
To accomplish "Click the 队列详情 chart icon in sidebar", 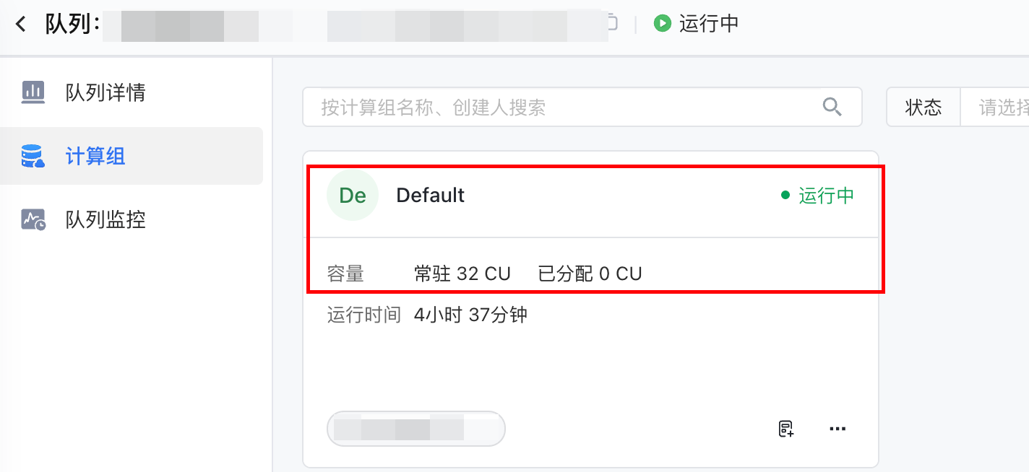I will 33,92.
